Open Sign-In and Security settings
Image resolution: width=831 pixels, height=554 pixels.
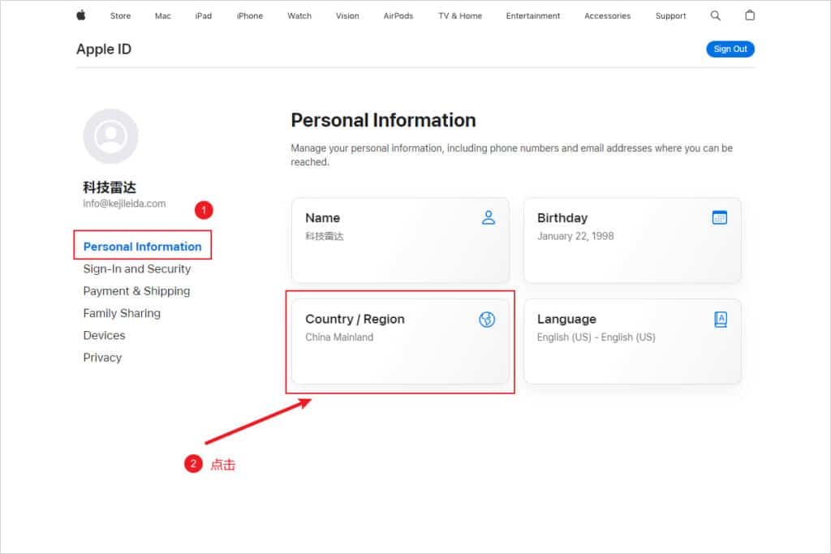pyautogui.click(x=136, y=268)
